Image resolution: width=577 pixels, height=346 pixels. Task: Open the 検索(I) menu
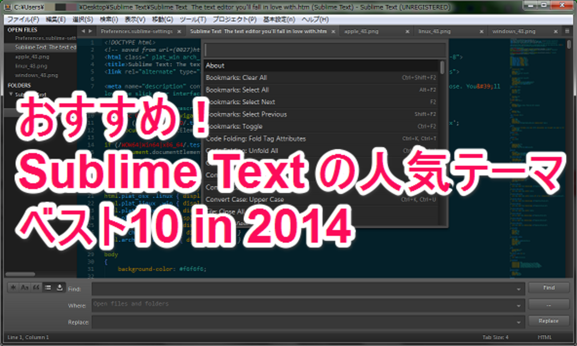tap(109, 20)
